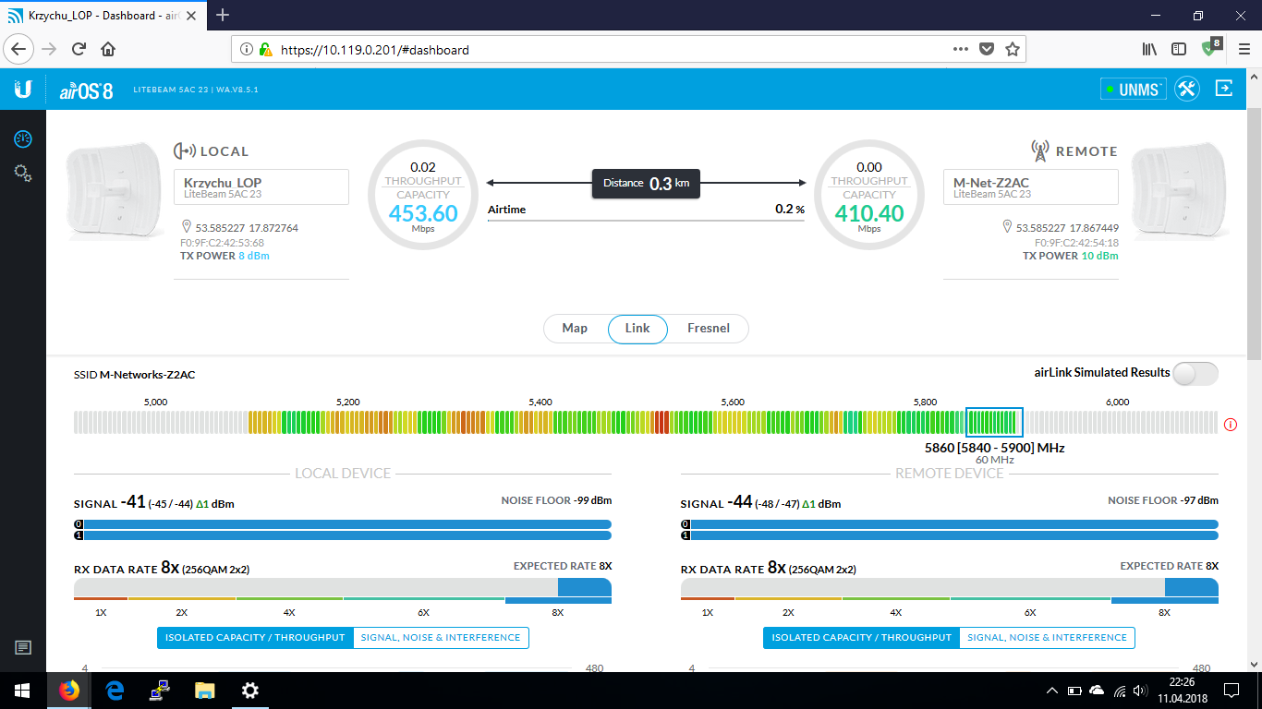Open File Explorer from the taskbar
Image resolution: width=1262 pixels, height=709 pixels.
205,691
